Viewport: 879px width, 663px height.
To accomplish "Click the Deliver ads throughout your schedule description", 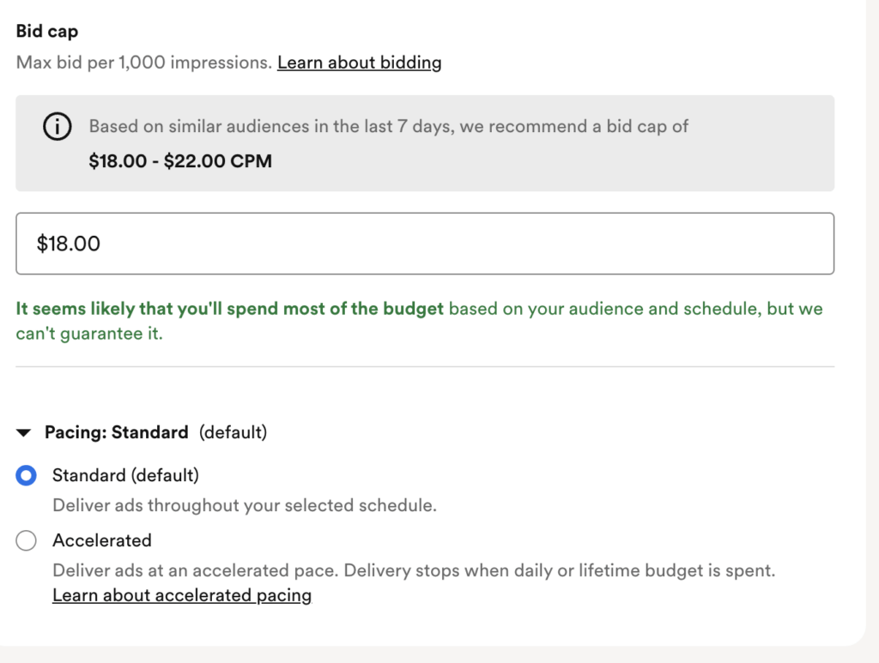I will (245, 505).
